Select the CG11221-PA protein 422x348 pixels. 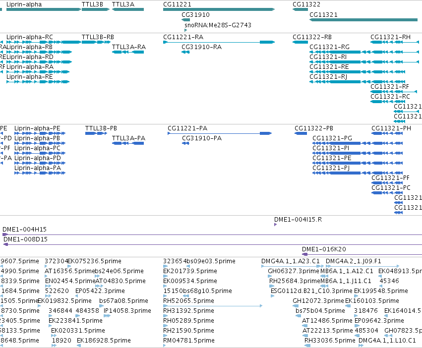tap(220, 133)
